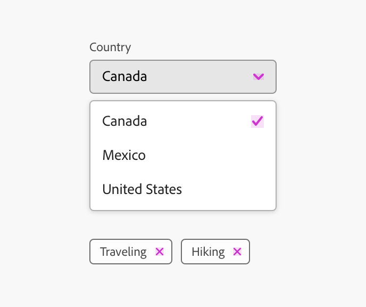Click the checkmark icon beside Canada
Viewport: 366px width, 307px height.
[257, 122]
